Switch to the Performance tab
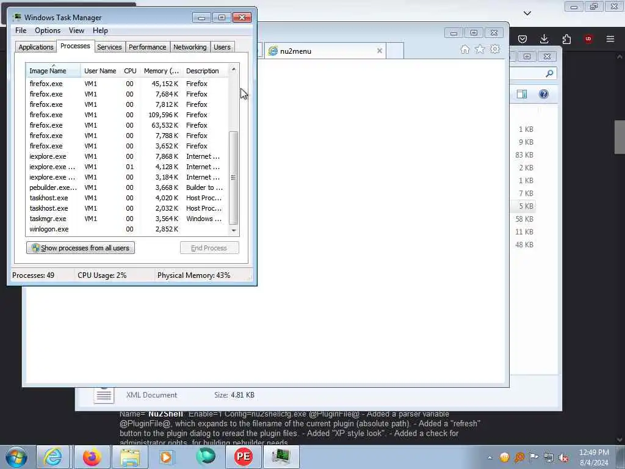 coord(148,47)
